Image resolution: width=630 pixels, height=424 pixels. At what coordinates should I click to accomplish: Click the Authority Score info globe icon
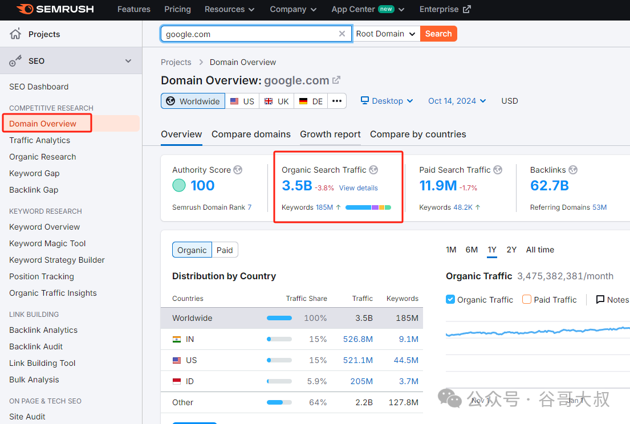click(238, 170)
